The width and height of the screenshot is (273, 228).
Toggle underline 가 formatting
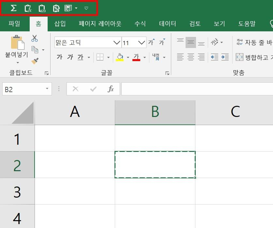pyautogui.click(x=80, y=57)
